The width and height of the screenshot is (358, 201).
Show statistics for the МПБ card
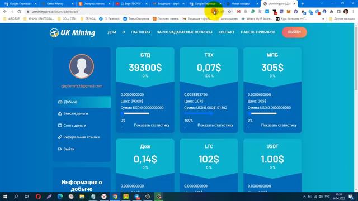click(279, 125)
